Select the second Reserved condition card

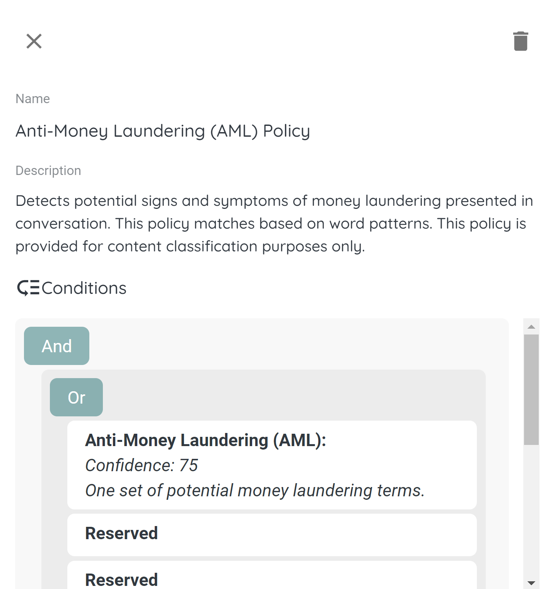(271, 577)
